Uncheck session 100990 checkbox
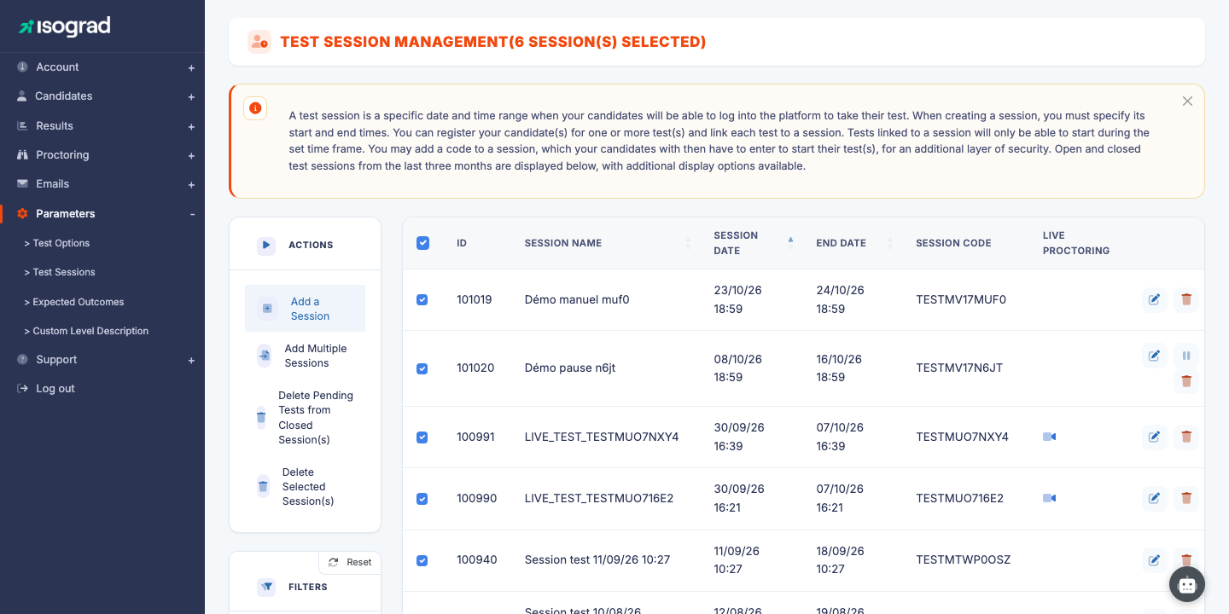 [422, 499]
